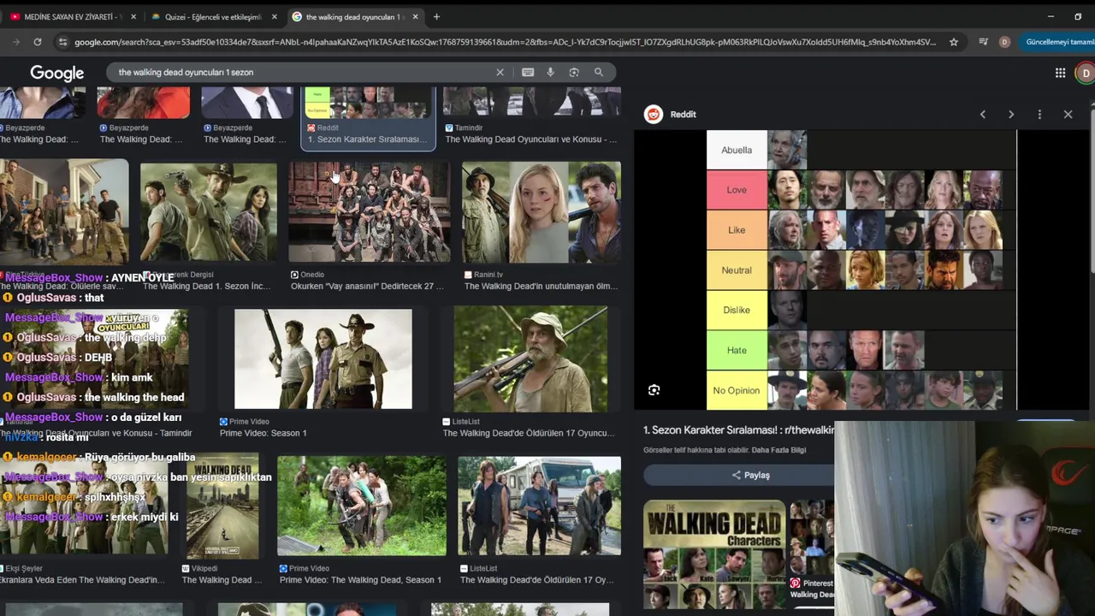1095x616 pixels.
Task: Open more options in image preview panel
Action: 1039,114
